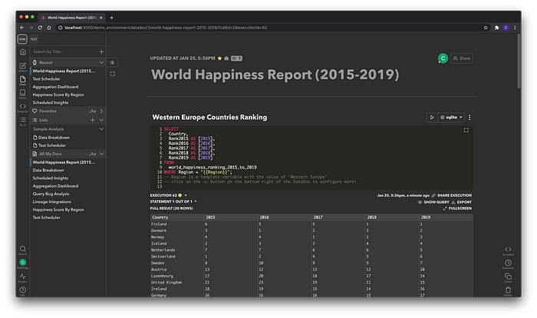The width and height of the screenshot is (537, 318).
Task: Click the plus icon beside Search by Title
Action: 102,51
